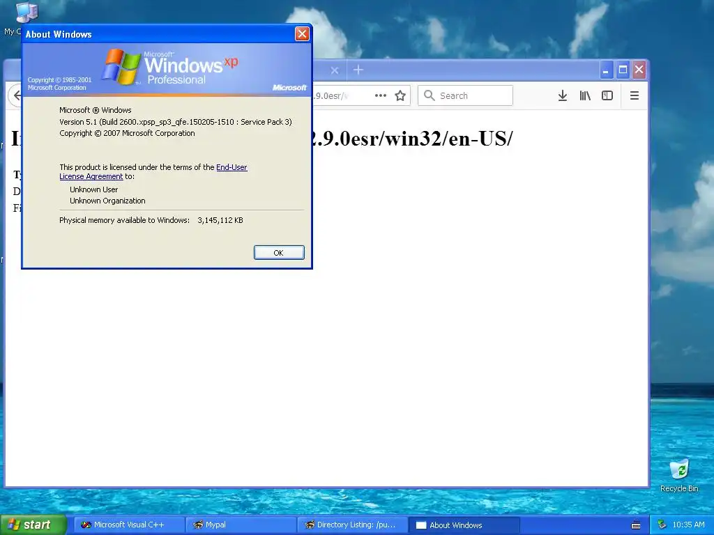The width and height of the screenshot is (714, 535).
Task: Open the Library bookshelf icon
Action: [x=585, y=95]
